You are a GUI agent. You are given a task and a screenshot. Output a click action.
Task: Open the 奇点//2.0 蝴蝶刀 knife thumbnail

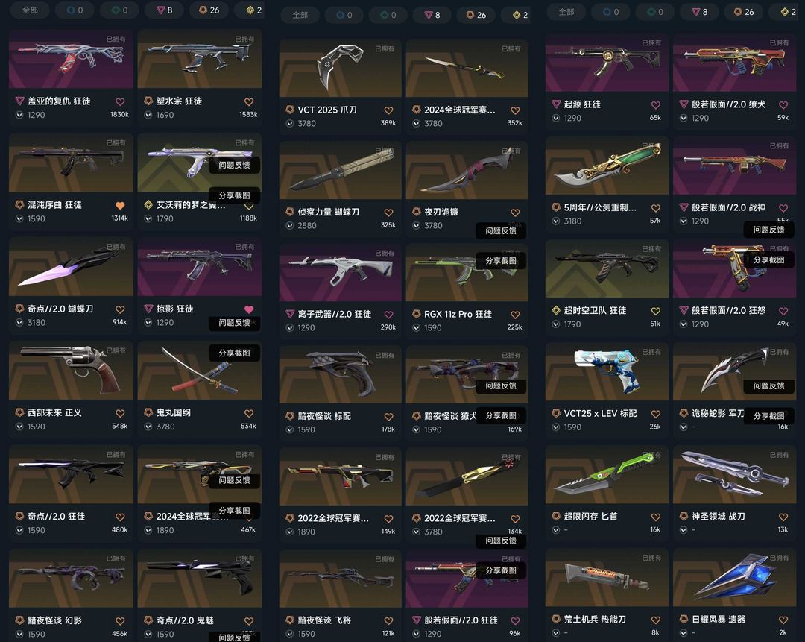pyautogui.click(x=71, y=266)
